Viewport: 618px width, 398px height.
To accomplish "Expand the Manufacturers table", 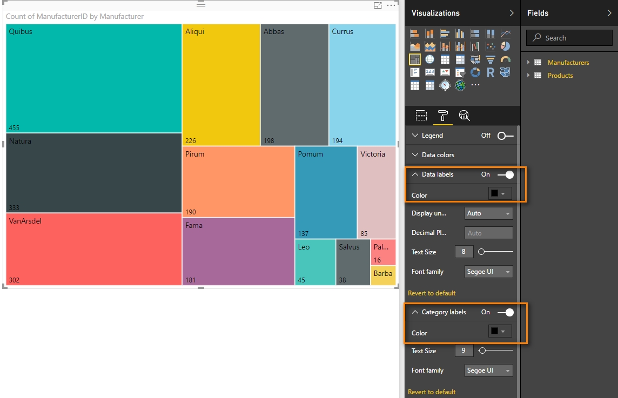I will click(x=528, y=62).
